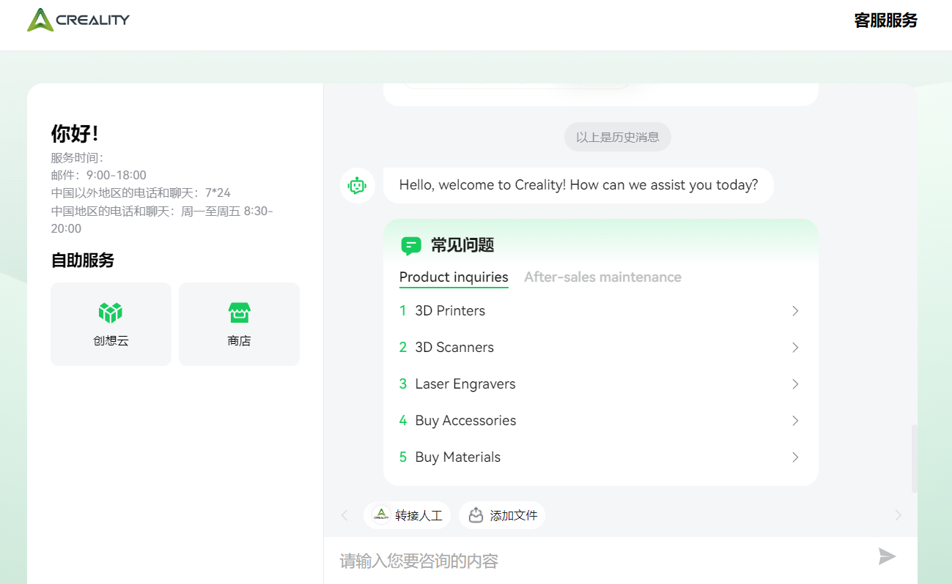952x584 pixels.
Task: Click the file icon on 添加文件 button
Action: tap(476, 515)
